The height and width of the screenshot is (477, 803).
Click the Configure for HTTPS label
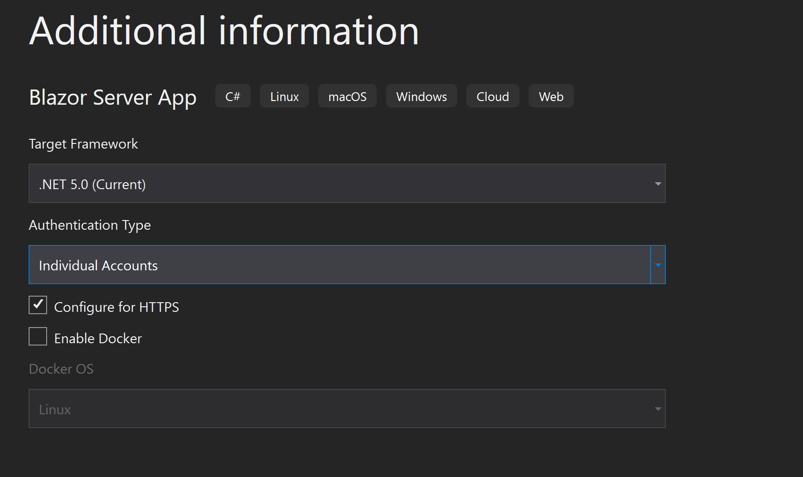pyautogui.click(x=116, y=307)
